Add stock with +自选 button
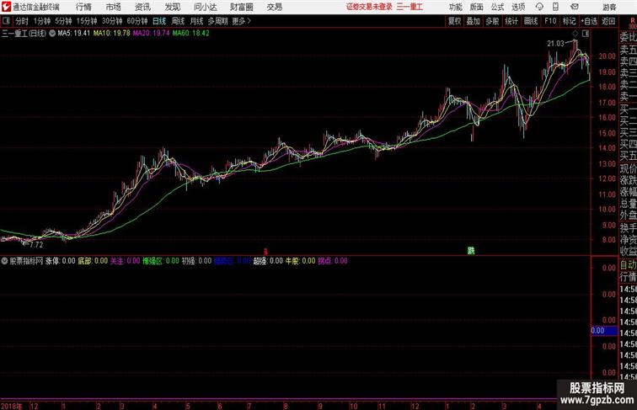Image resolution: width=637 pixels, height=410 pixels. pos(590,21)
